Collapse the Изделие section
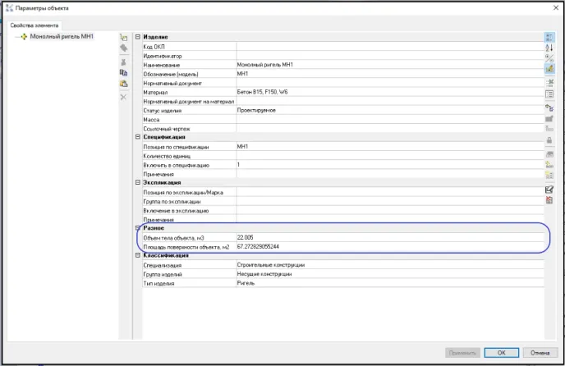Viewport: 565px width, 366px height. click(138, 37)
